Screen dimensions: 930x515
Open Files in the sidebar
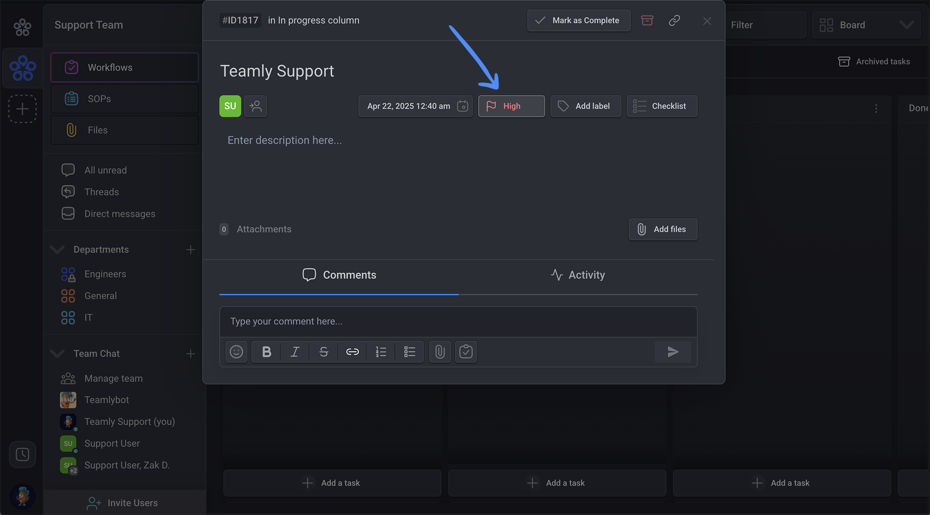pos(124,130)
